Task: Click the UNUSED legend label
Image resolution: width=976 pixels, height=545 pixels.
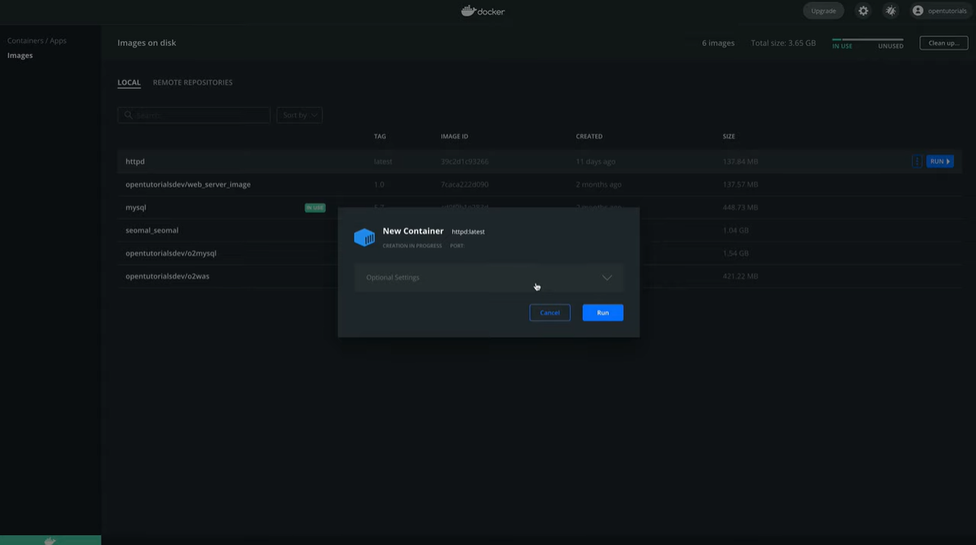Action: [891, 46]
